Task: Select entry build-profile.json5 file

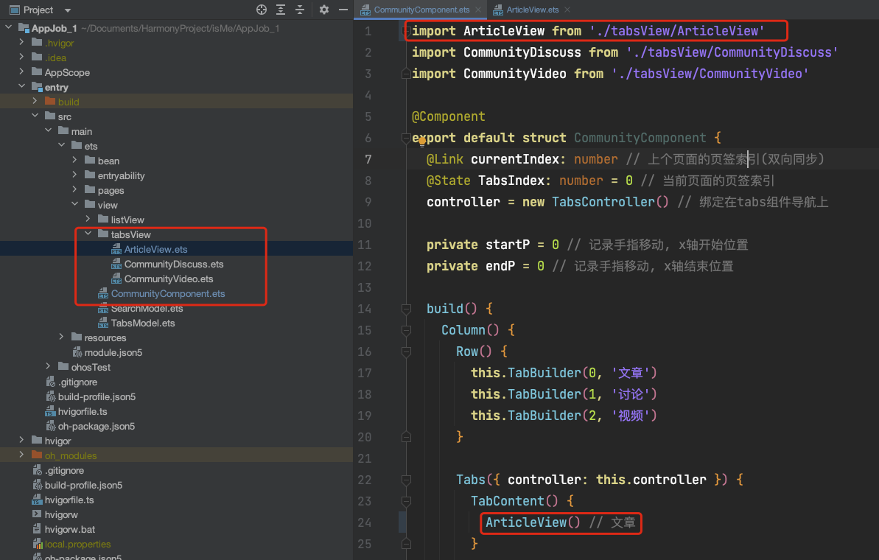Action: coord(97,397)
